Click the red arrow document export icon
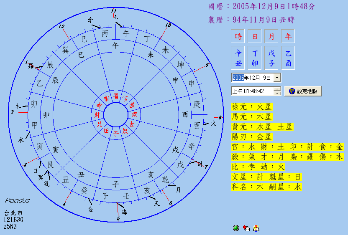Viewport: 348px width, 235px height. pos(246,228)
